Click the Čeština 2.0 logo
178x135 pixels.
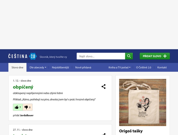pyautogui.click(x=22, y=56)
